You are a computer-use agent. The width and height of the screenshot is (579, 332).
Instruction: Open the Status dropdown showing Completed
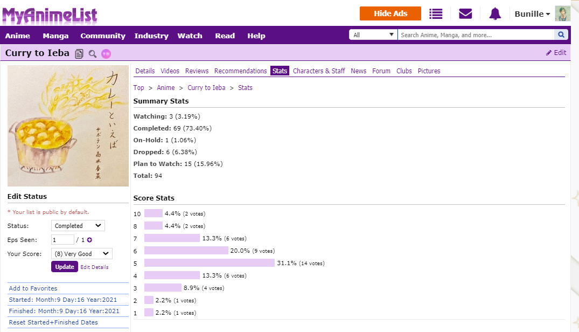(x=78, y=226)
